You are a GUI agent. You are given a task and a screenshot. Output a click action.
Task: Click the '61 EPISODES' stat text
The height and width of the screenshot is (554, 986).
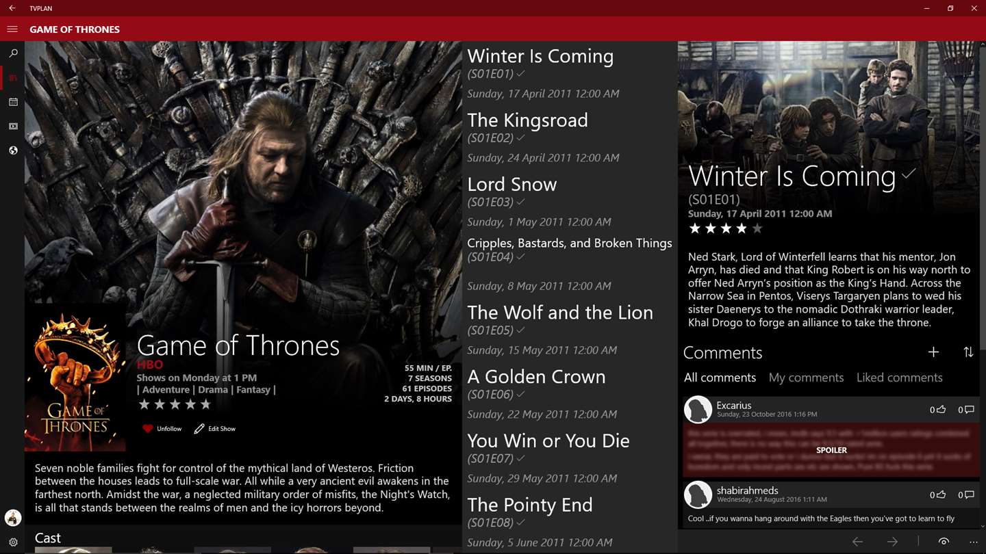427,388
